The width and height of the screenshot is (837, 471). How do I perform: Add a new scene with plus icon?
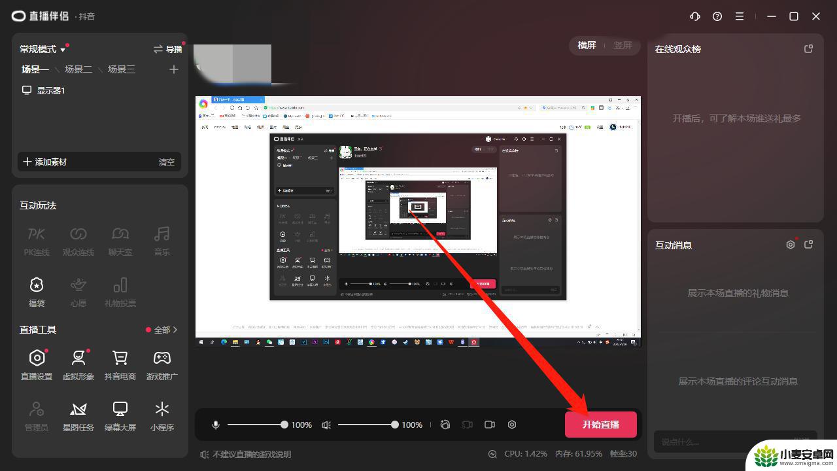[x=173, y=69]
